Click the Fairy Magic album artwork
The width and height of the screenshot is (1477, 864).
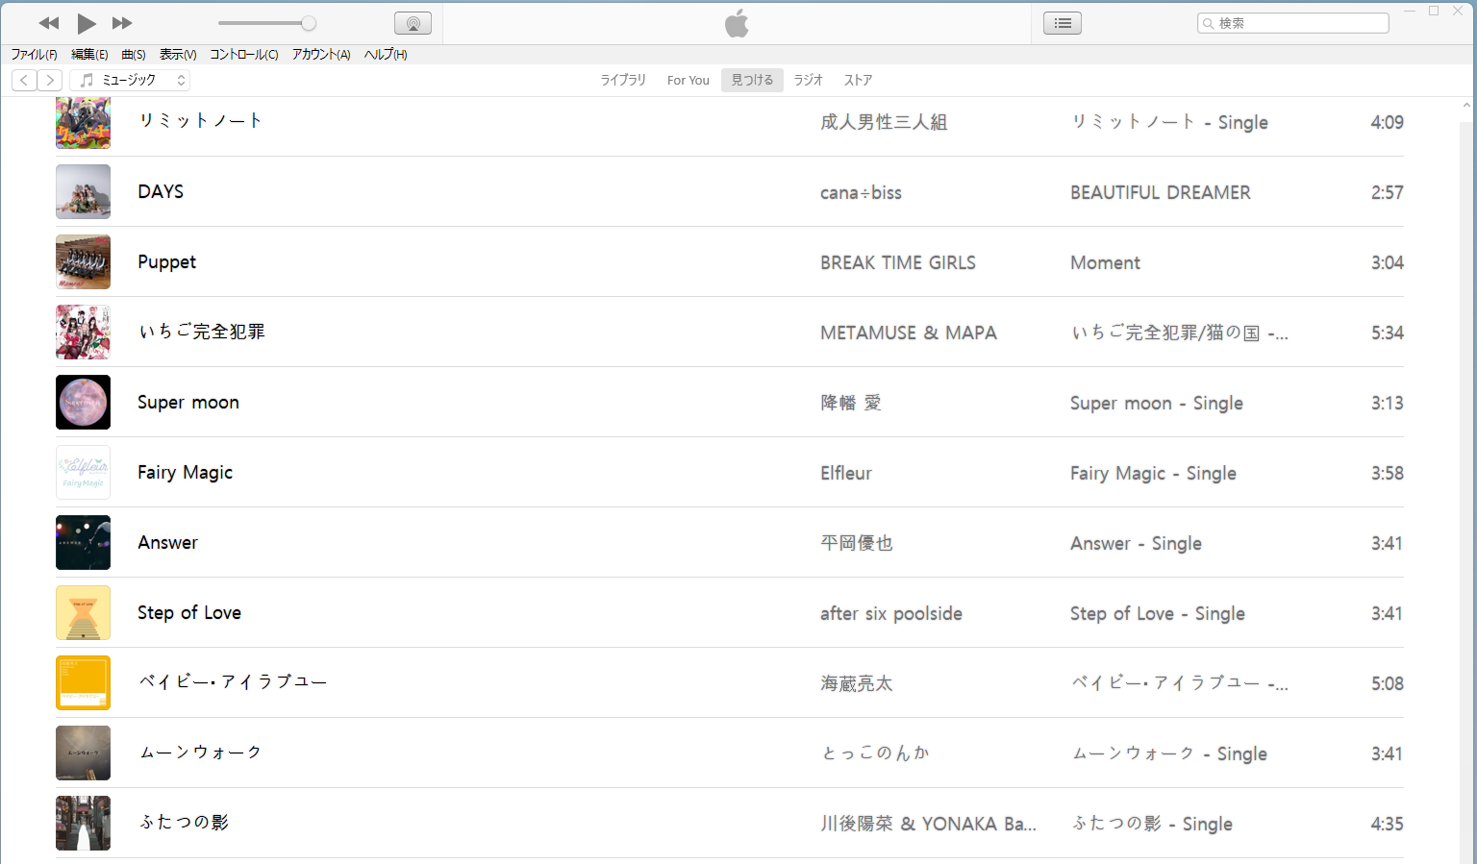[x=83, y=472]
